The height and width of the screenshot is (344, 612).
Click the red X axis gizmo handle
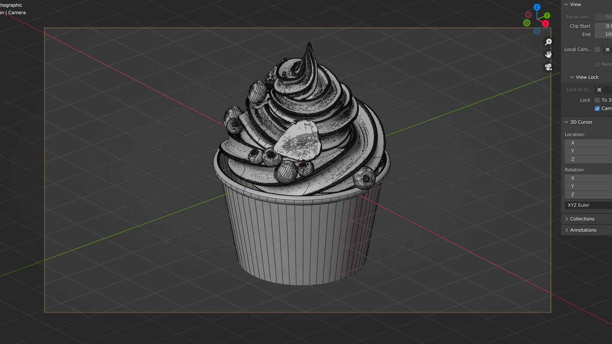(x=545, y=24)
